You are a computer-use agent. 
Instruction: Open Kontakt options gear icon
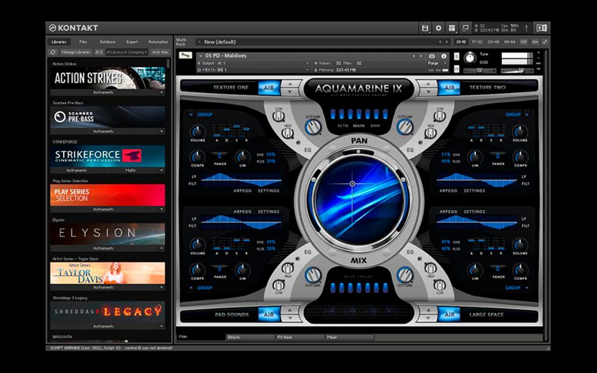coord(438,28)
